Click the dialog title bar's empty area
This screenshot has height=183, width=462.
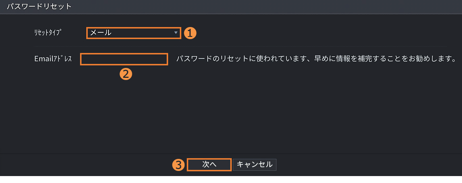(256, 7)
